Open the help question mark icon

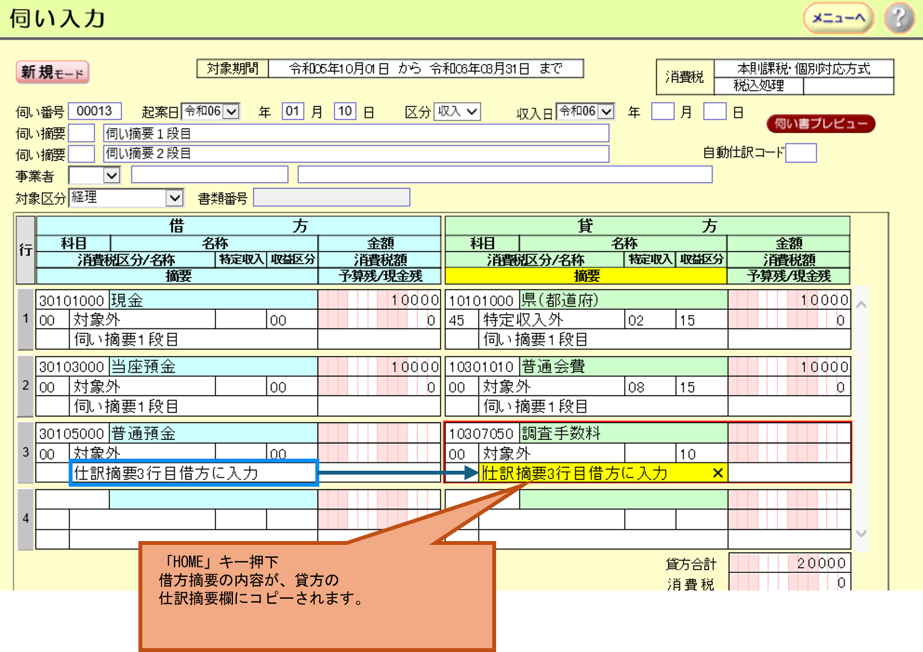pyautogui.click(x=899, y=18)
